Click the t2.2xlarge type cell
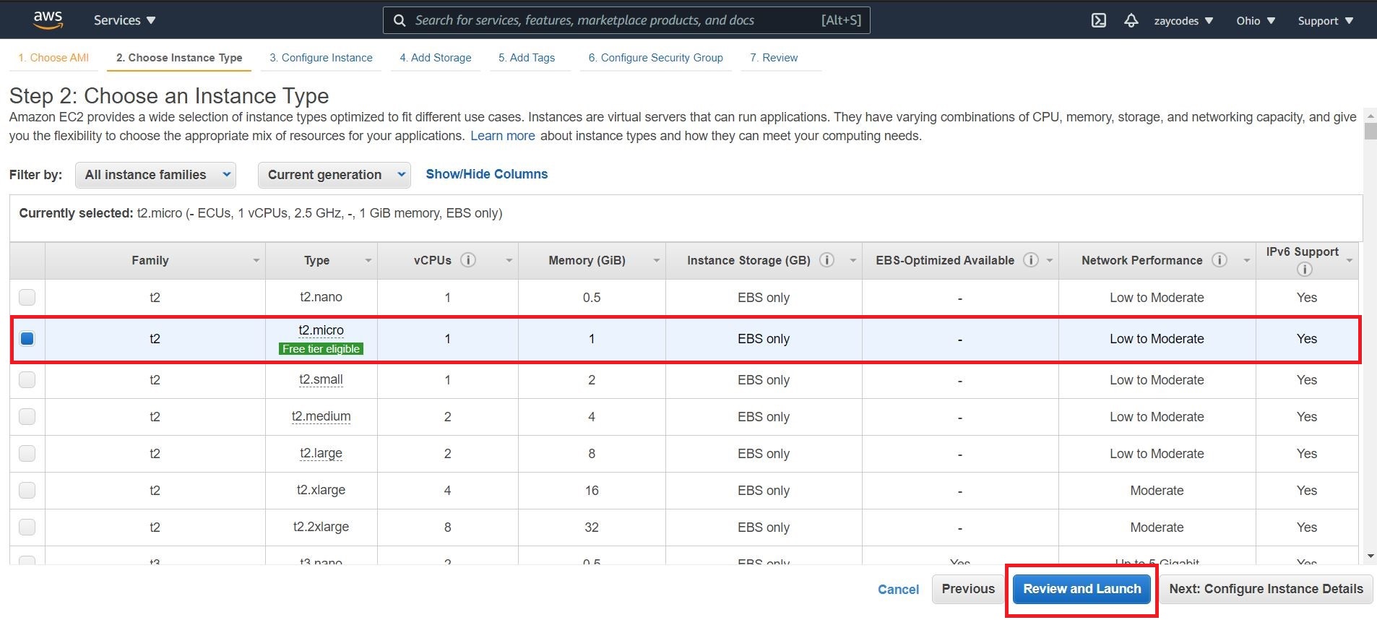1377x620 pixels. click(x=321, y=527)
